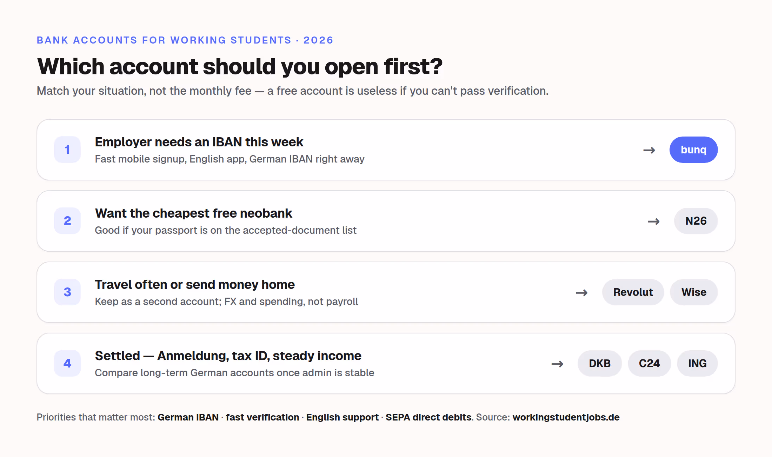Choose the Wise chip

(x=694, y=292)
